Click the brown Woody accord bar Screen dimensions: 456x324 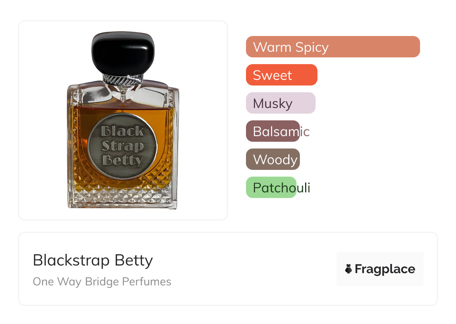[273, 159]
